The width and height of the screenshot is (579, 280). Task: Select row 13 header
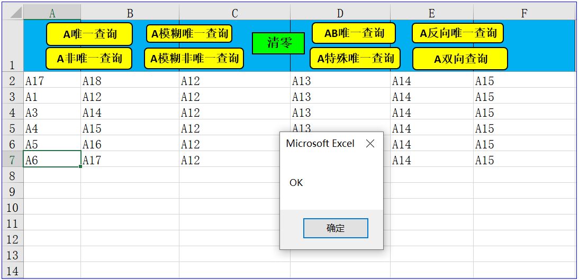[13, 254]
